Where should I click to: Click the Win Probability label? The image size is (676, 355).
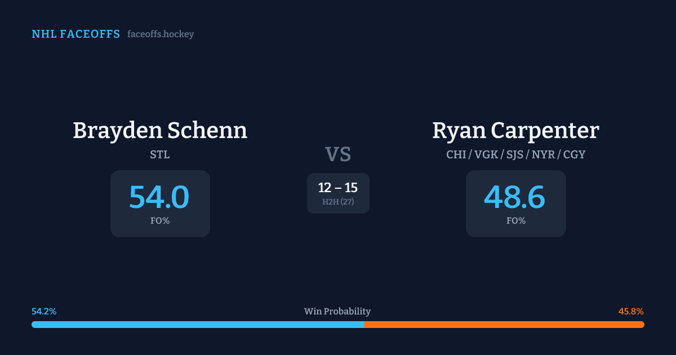(x=337, y=311)
